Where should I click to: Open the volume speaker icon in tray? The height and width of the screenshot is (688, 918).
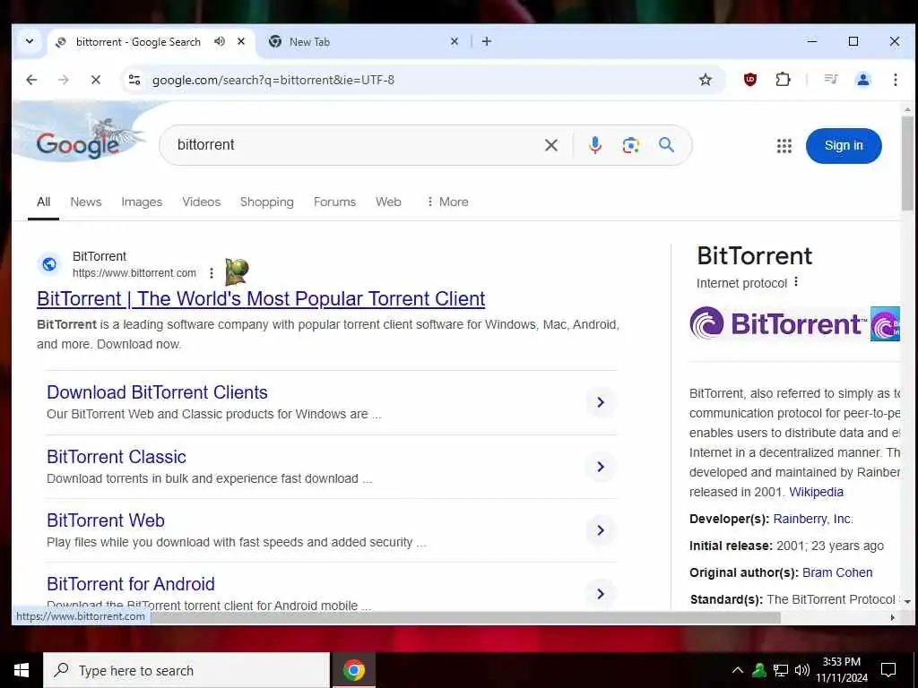click(x=802, y=670)
